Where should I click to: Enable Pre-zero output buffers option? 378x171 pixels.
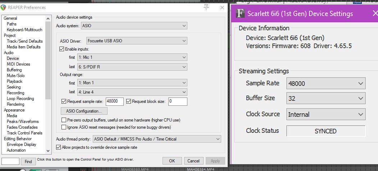tap(64, 120)
